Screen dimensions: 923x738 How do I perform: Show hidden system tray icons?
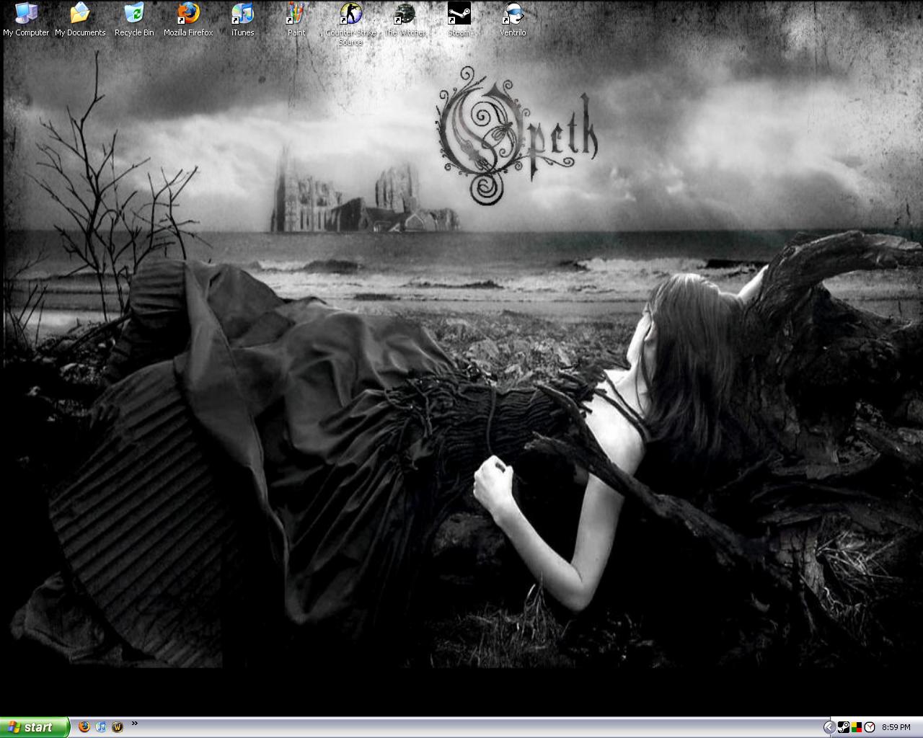tap(829, 727)
